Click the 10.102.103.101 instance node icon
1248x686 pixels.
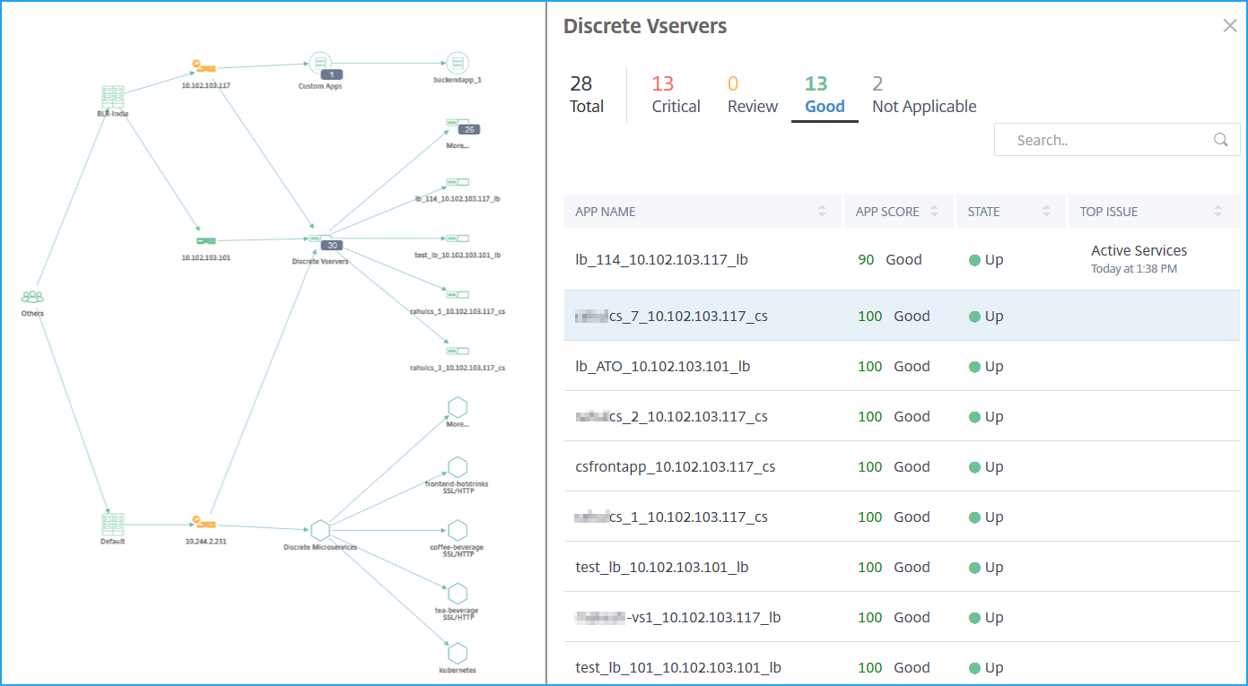206,240
